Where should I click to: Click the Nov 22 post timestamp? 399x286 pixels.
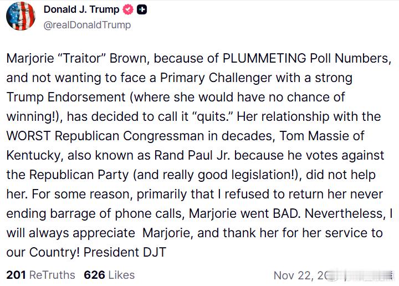pos(299,275)
